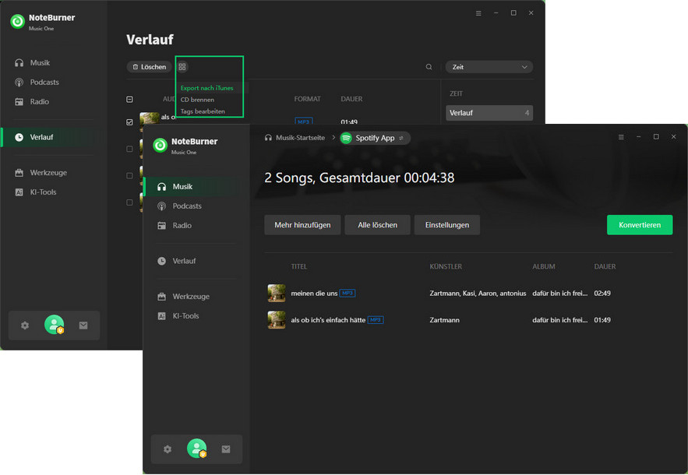Switch source via Spotify App selector

pos(375,138)
